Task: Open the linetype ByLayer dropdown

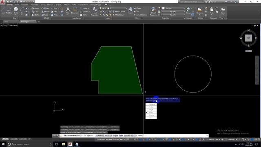Action: coord(173,15)
